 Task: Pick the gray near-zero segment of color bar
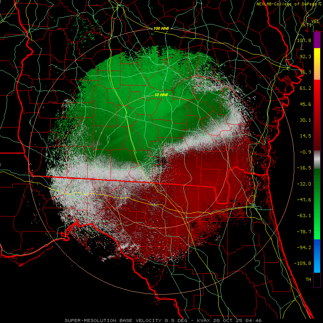click(317, 160)
